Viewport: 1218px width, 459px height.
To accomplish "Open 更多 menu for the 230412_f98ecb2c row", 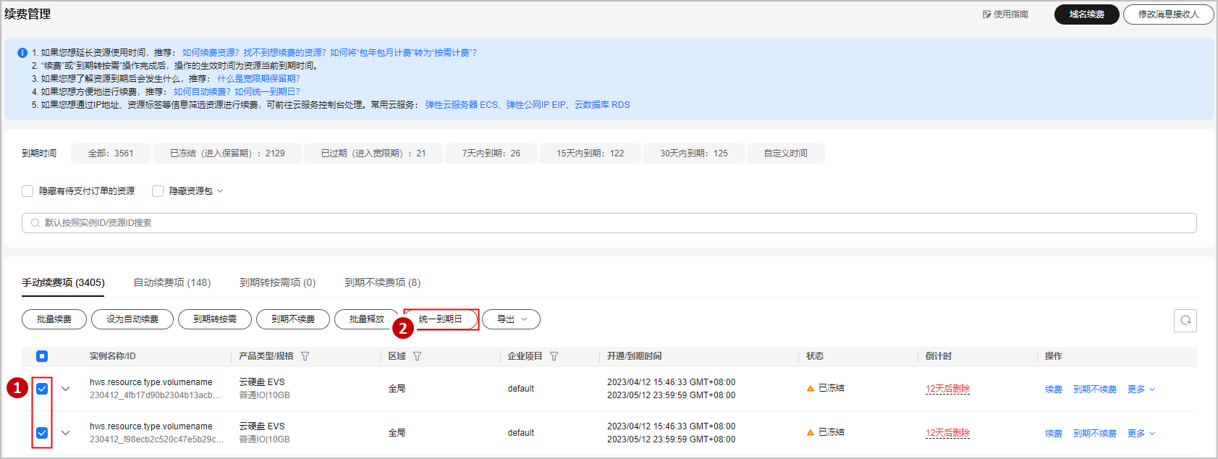I will (x=1141, y=434).
